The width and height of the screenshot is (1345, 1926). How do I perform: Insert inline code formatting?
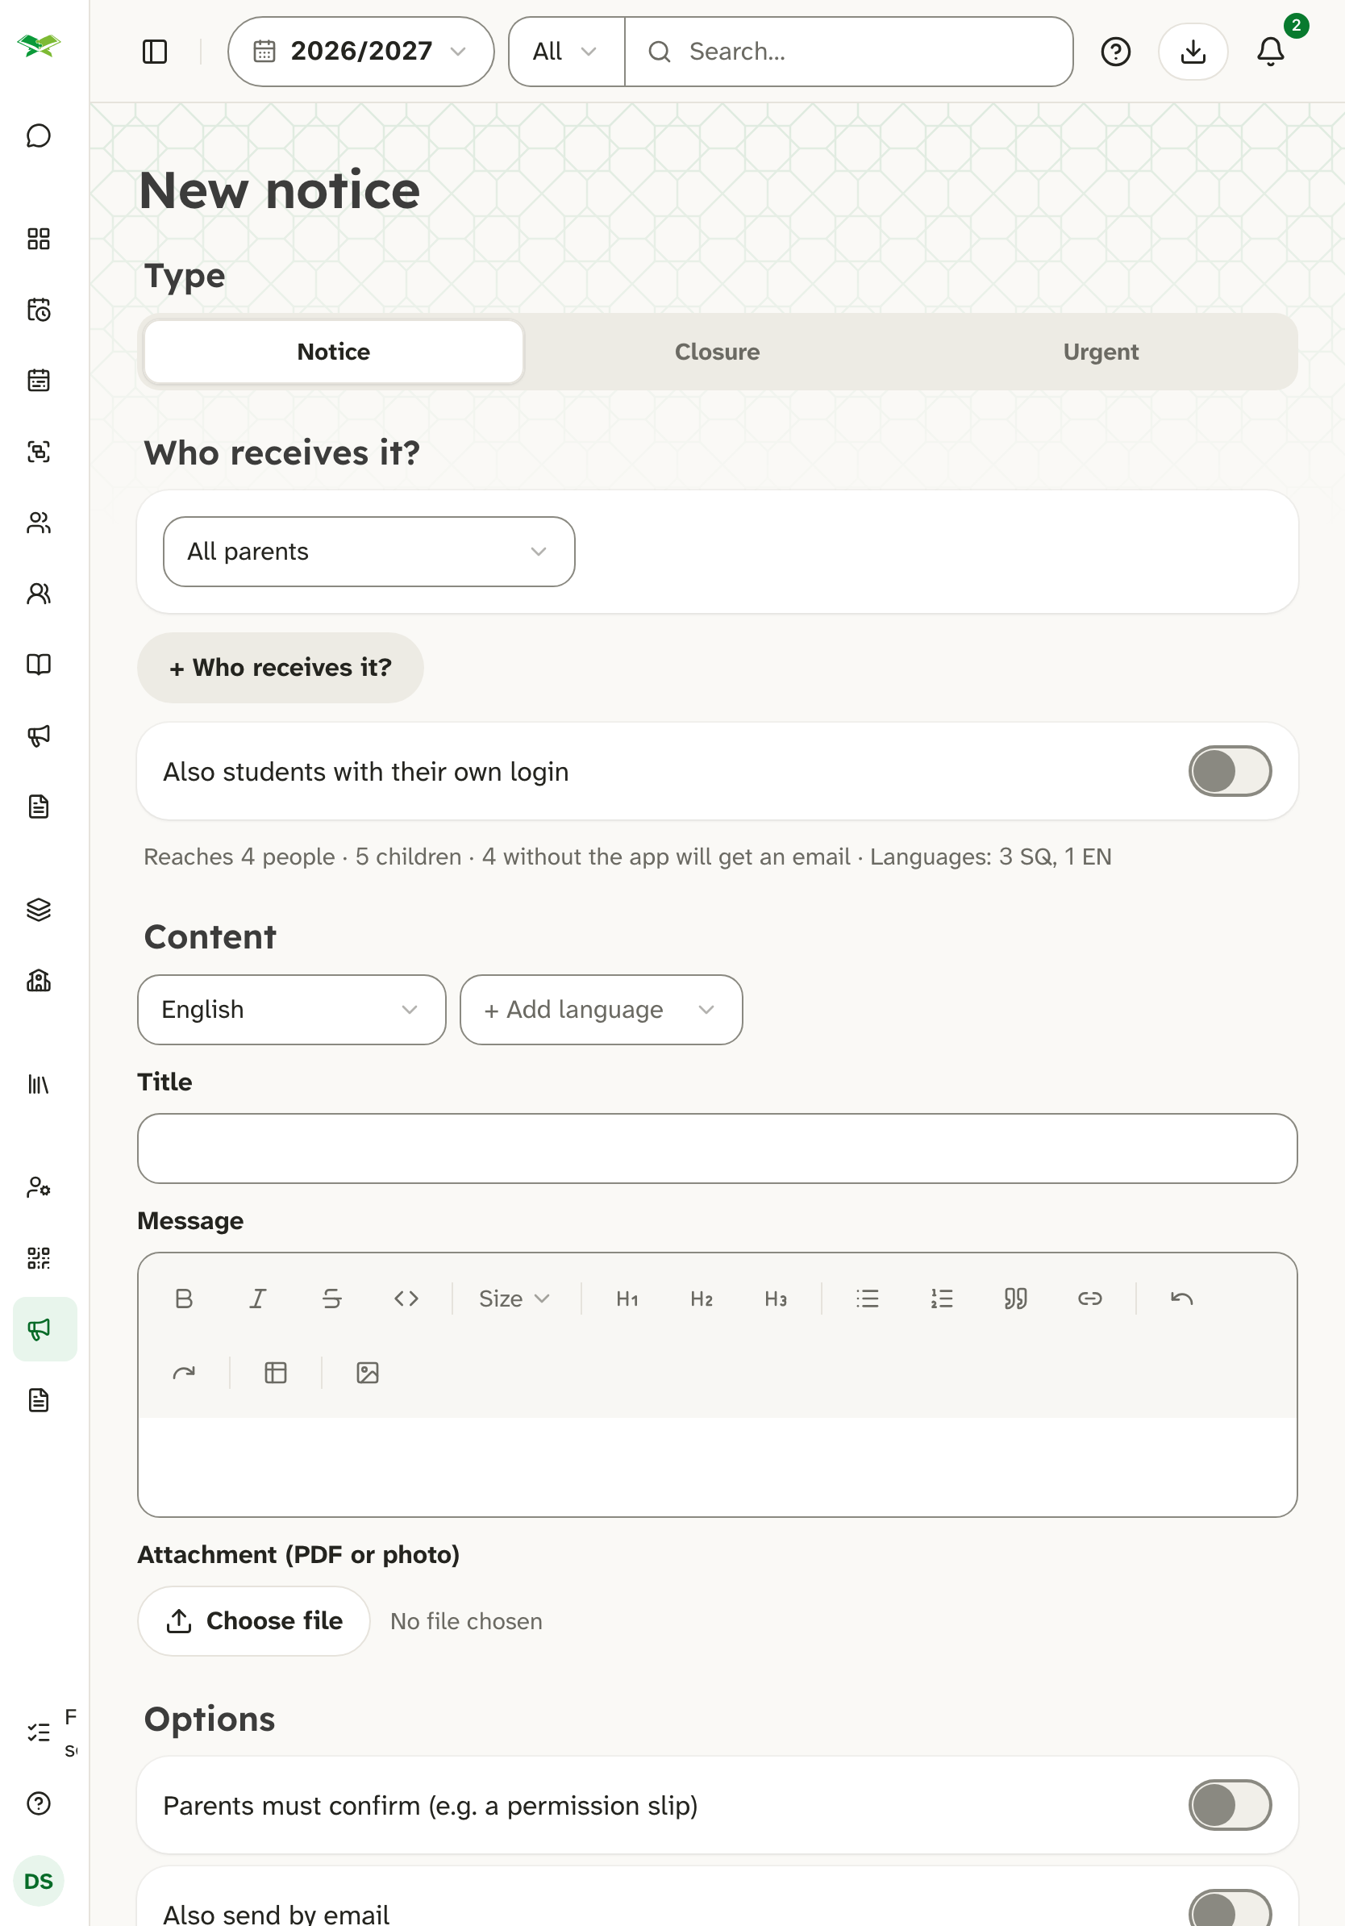tap(406, 1299)
